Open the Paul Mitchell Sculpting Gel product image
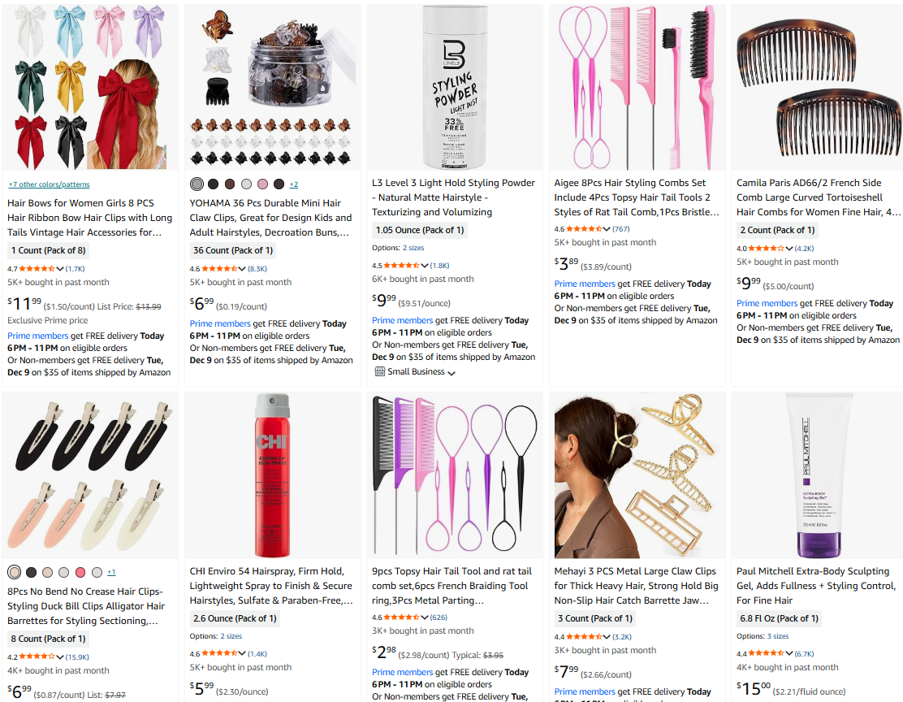Image resolution: width=903 pixels, height=702 pixels. tap(816, 475)
